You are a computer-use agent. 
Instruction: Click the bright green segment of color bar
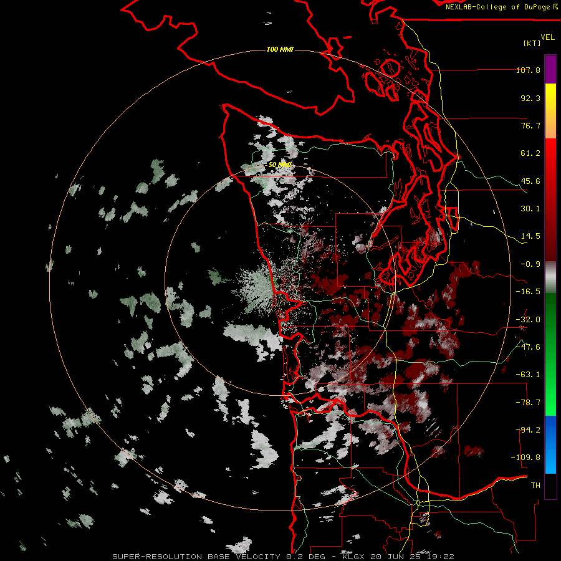click(x=550, y=355)
